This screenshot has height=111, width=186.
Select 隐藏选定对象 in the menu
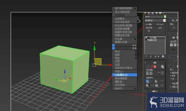(x=125, y=35)
